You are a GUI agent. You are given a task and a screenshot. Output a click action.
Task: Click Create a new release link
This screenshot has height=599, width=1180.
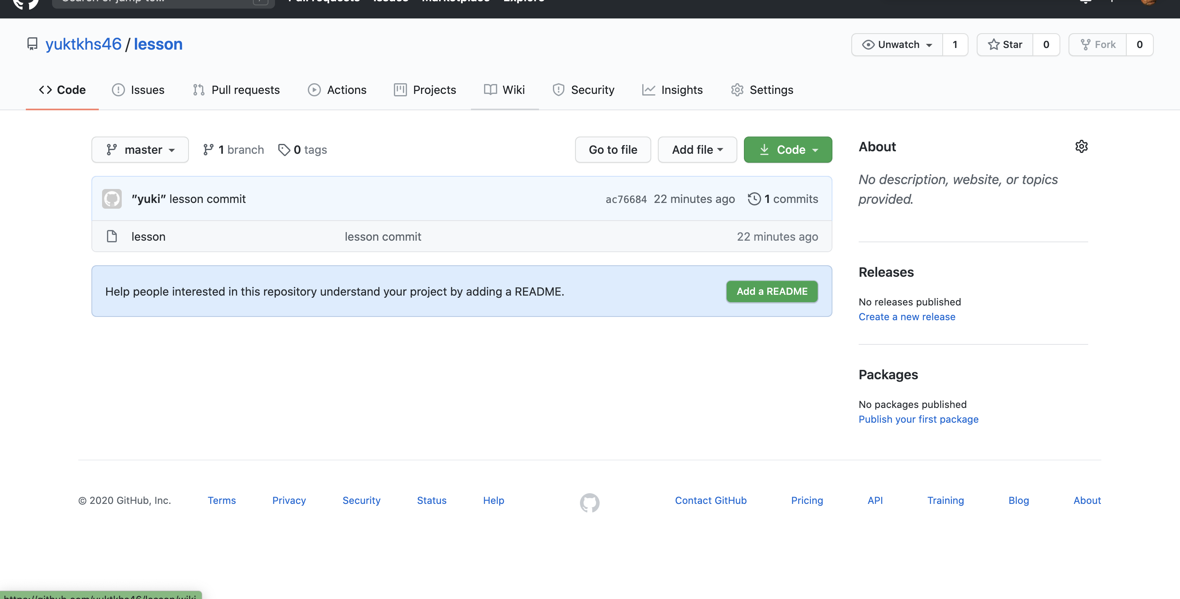(x=907, y=317)
